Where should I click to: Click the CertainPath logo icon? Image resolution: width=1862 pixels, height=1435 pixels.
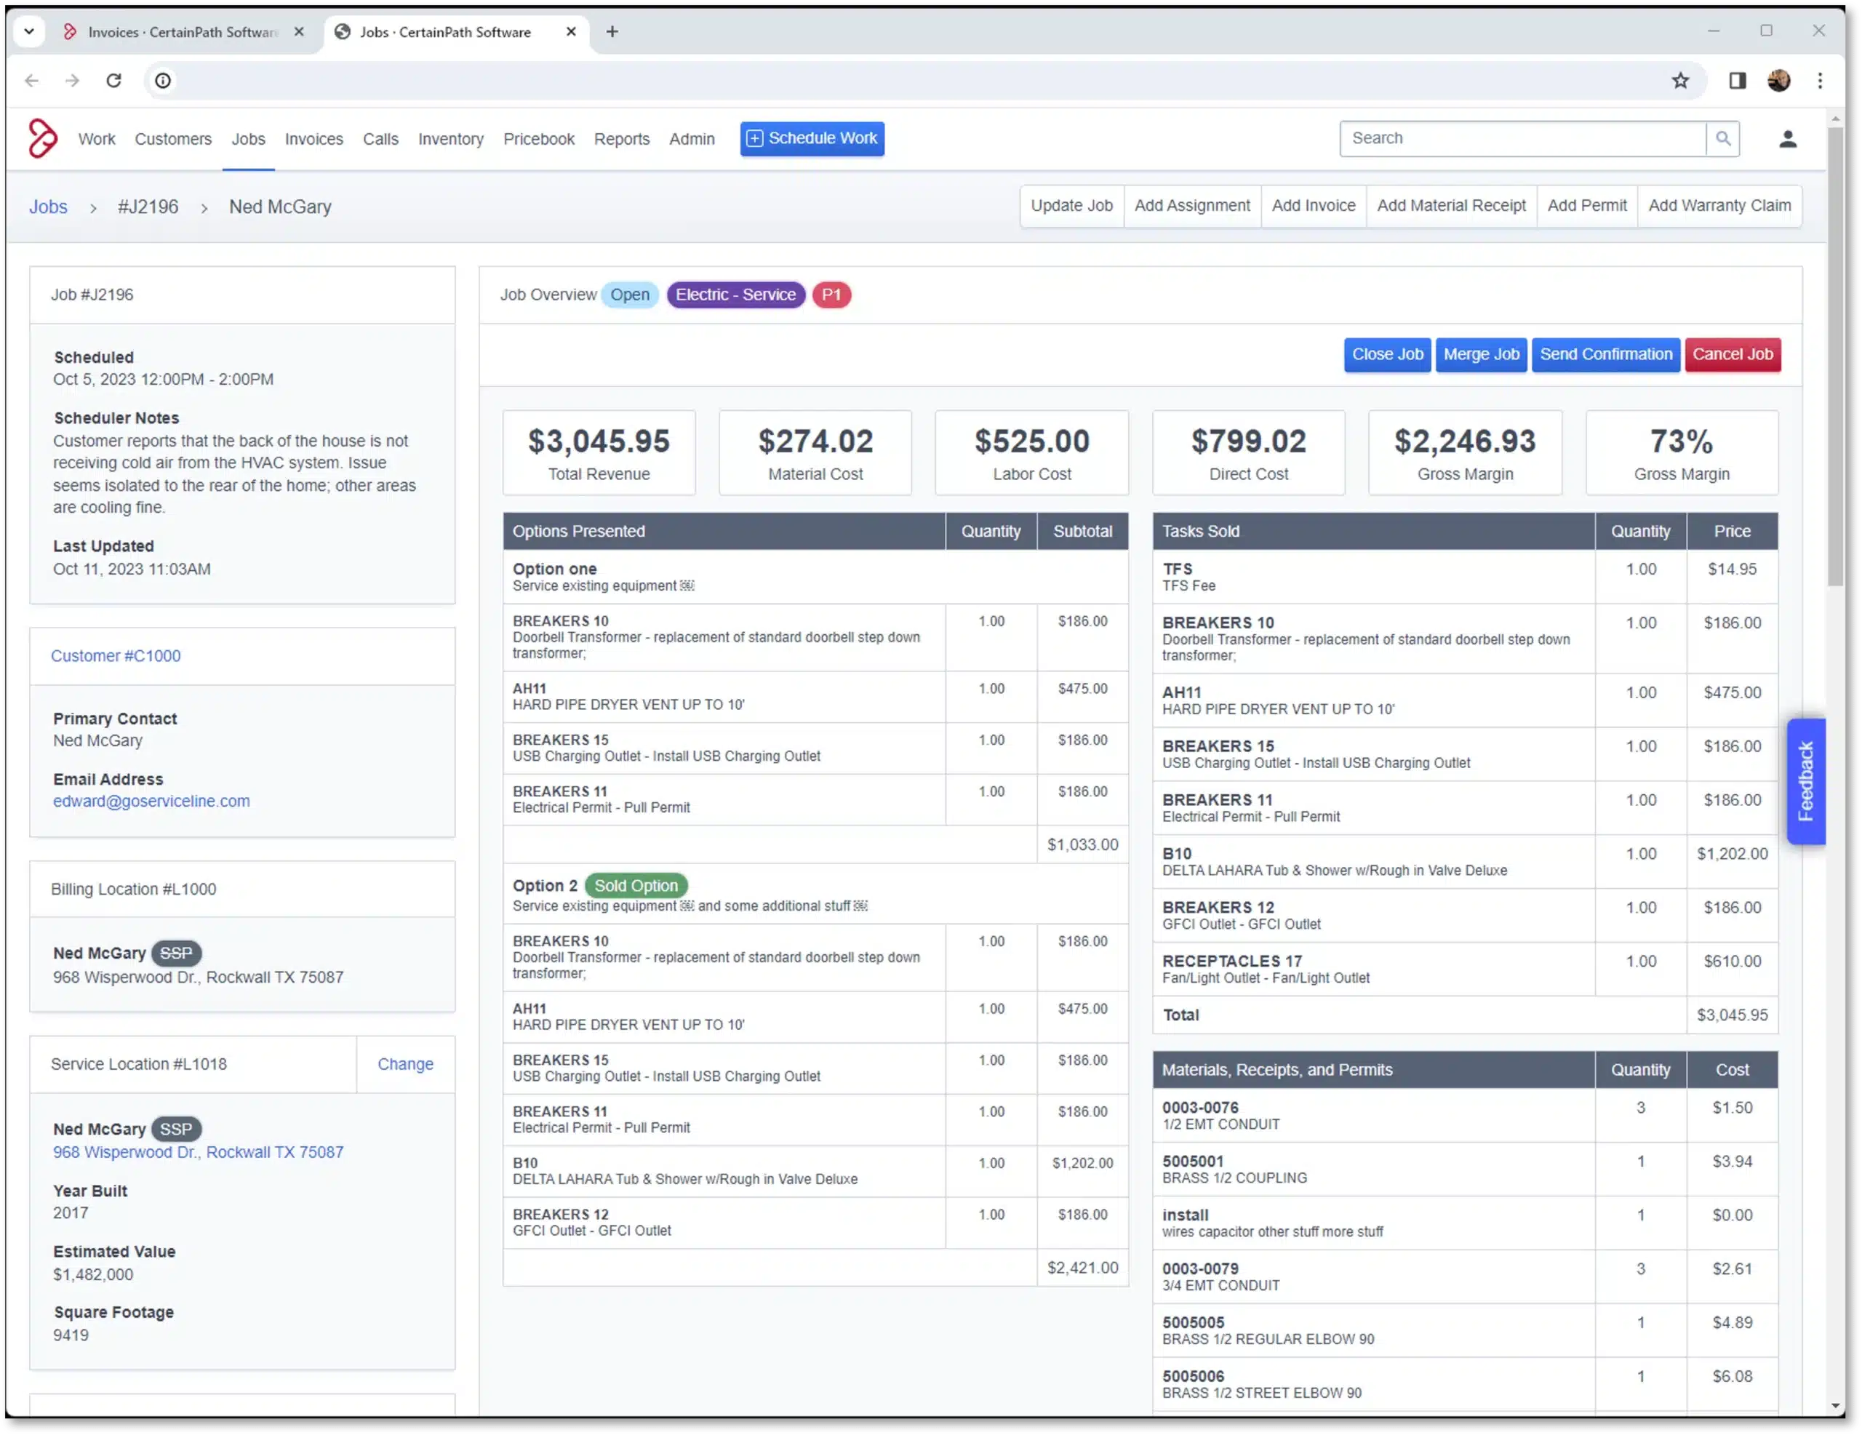(43, 138)
